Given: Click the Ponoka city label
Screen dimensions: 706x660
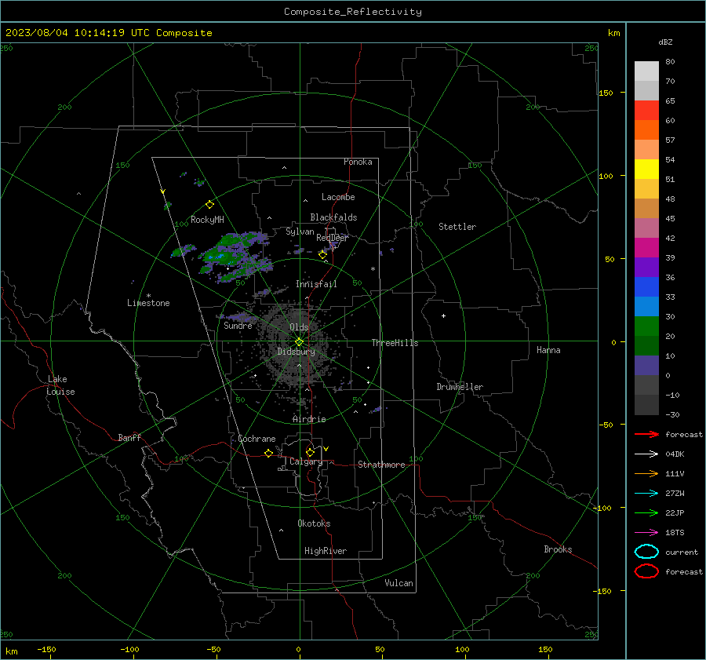Looking at the screenshot, I should (x=358, y=162).
